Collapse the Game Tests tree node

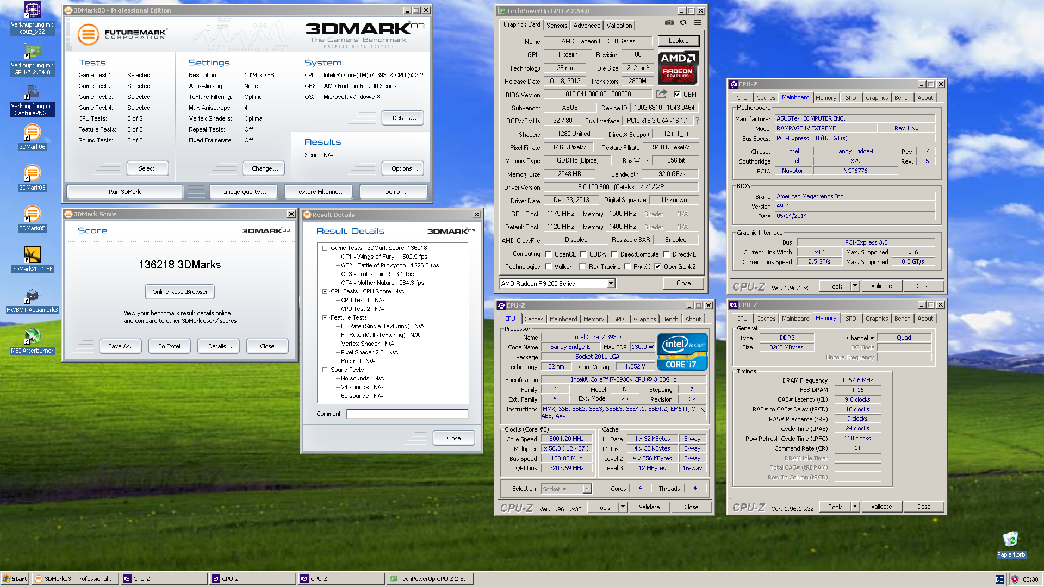tap(325, 248)
